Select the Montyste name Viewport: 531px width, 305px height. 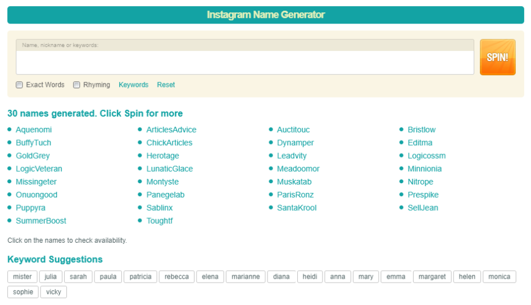point(162,182)
